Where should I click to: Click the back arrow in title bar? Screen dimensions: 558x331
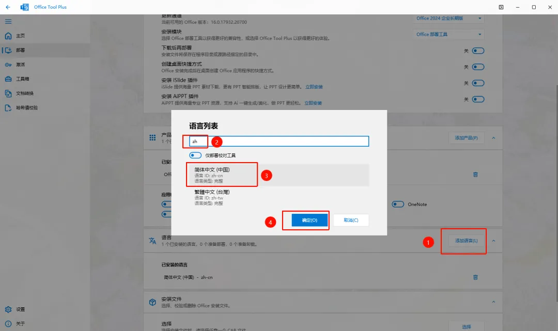pyautogui.click(x=8, y=7)
